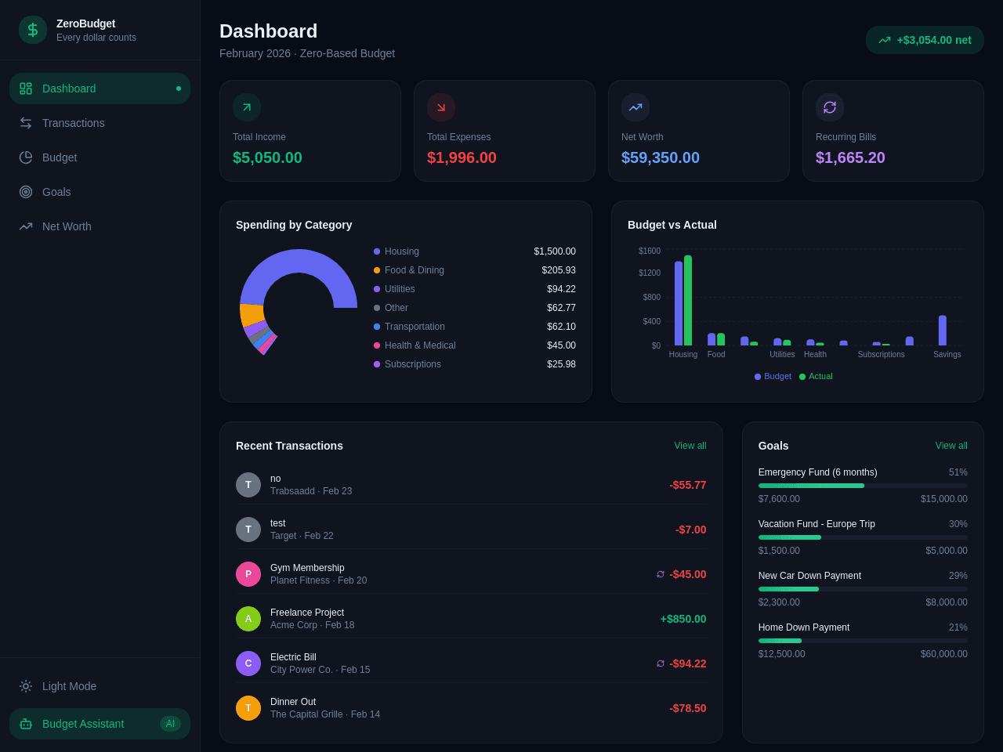1003x752 pixels.
Task: Click the ZeroBudget dollar logo icon
Action: tap(33, 30)
